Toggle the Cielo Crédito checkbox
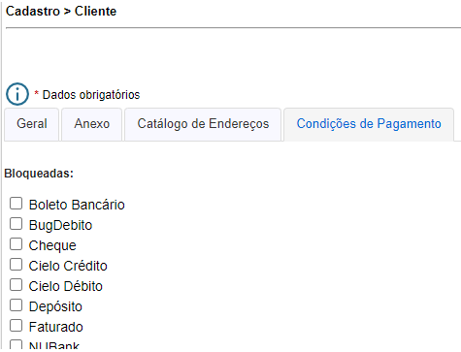The width and height of the screenshot is (461, 352). (16, 265)
